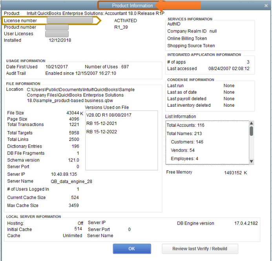Click the Vendors: 54 row
The height and width of the screenshot is (261, 272).
coord(183,150)
